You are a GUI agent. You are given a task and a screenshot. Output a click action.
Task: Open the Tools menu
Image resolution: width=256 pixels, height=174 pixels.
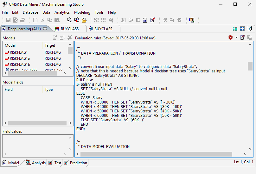(x=99, y=12)
